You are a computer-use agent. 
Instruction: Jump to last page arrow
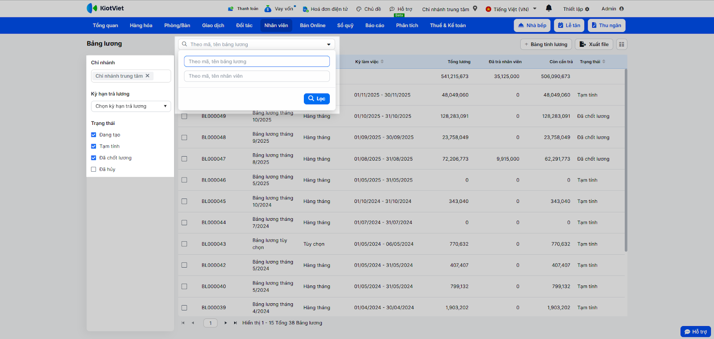(235, 323)
